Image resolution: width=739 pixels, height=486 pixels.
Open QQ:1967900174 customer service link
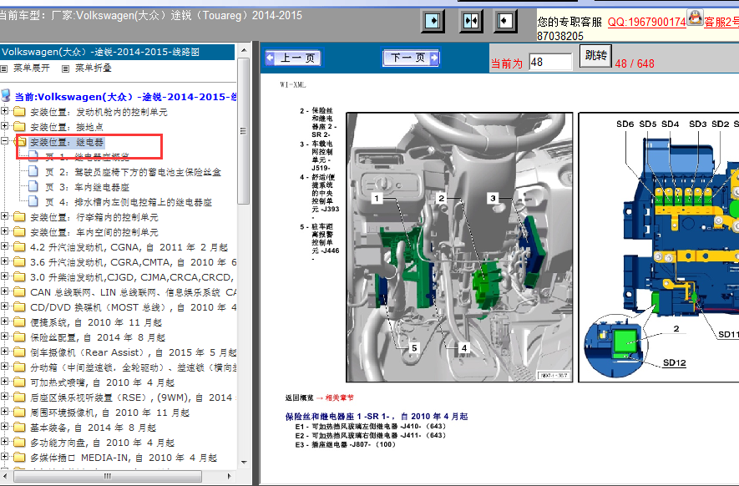coord(646,23)
